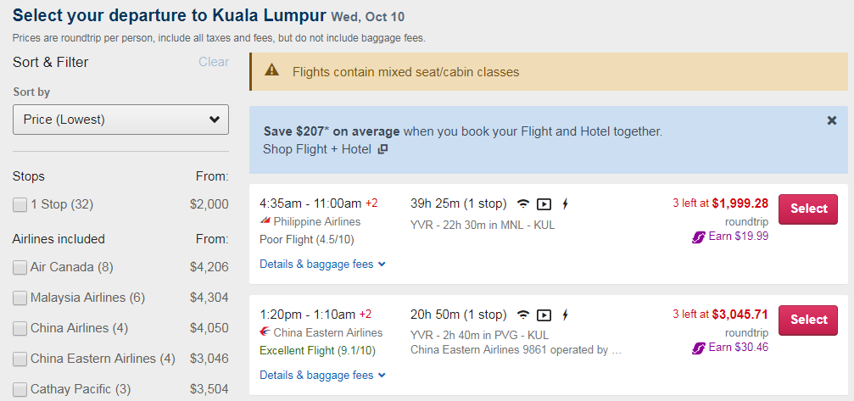Select the $3,045.71 China Eastern flight
The width and height of the screenshot is (854, 401).
807,320
